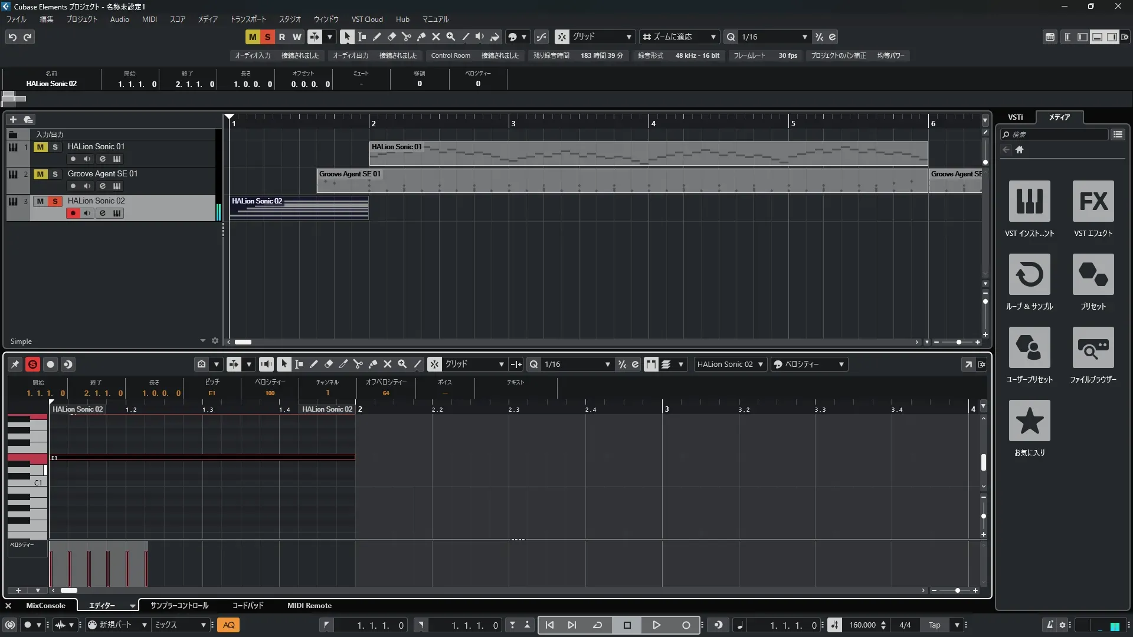Select the Eraser tool in main toolbar
1133x637 pixels.
391,37
